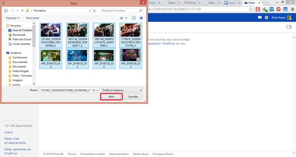The image size is (296, 157).
Task: Open the Documentos folder
Action: (x=20, y=62)
